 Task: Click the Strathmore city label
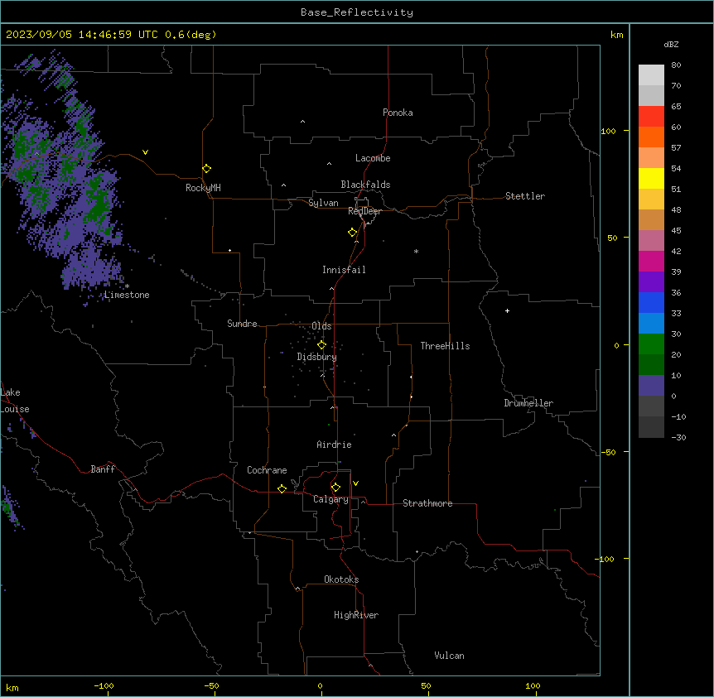[427, 503]
